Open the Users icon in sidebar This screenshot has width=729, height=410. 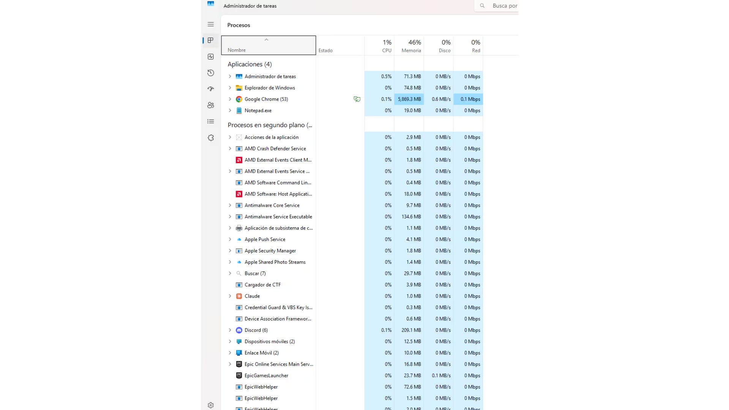click(211, 105)
